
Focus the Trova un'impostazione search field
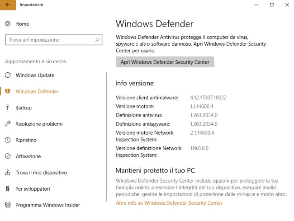coord(54,40)
